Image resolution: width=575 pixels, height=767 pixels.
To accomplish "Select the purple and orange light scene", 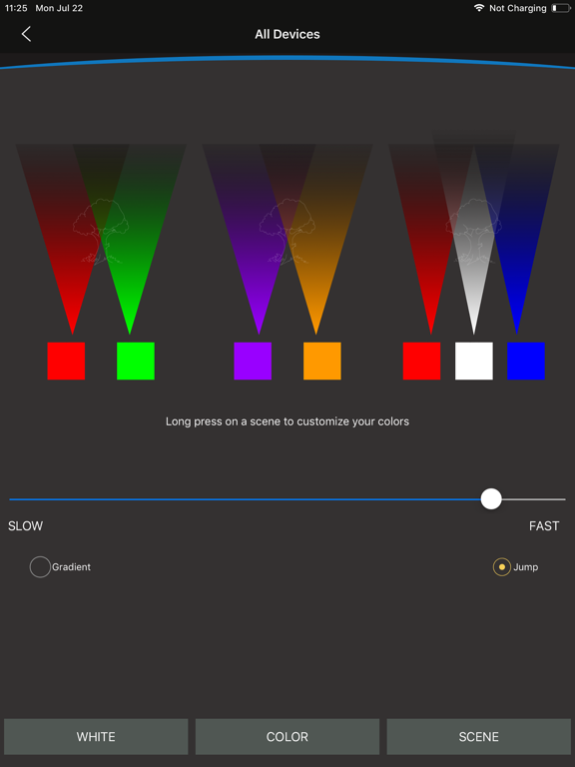I will [287, 239].
